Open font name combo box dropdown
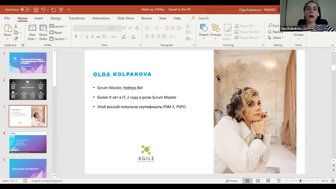The image size is (336, 189). pyautogui.click(x=108, y=28)
